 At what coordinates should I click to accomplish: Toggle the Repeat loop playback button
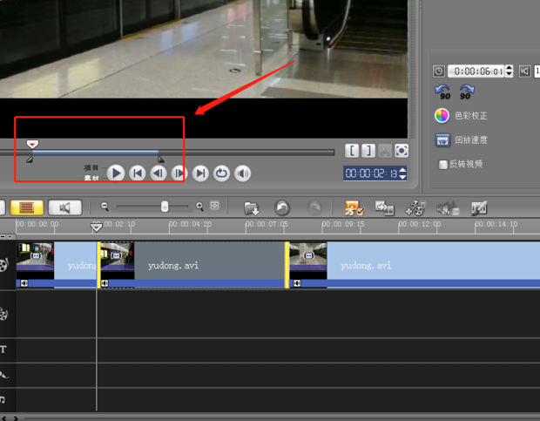pos(221,173)
